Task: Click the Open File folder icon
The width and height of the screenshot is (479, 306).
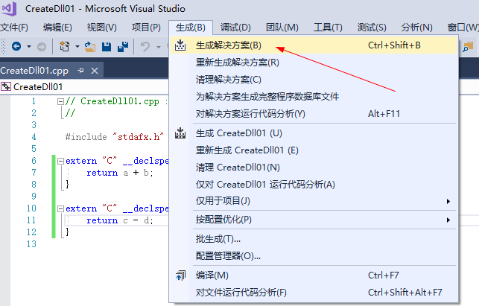Action: coord(90,46)
